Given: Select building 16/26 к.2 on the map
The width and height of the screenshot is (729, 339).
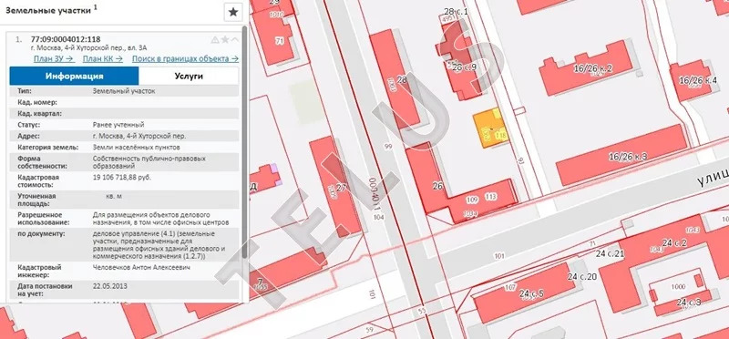Looking at the screenshot, I should pos(587,68).
